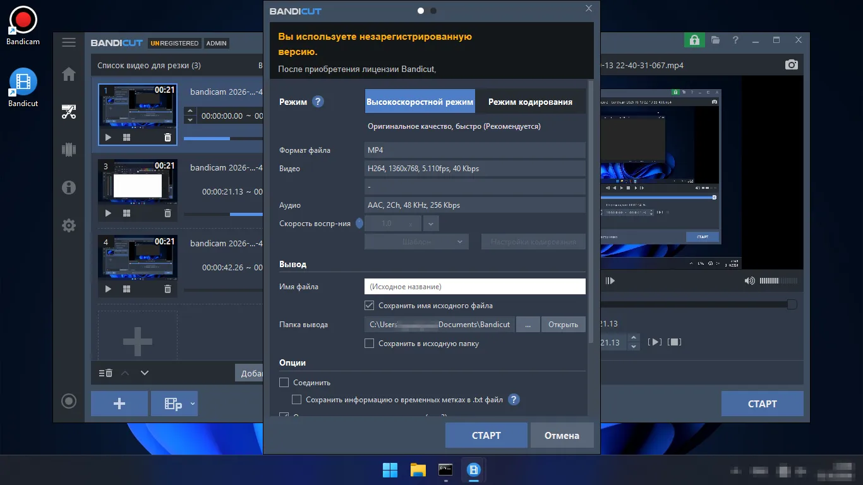Delete segment 1 with its trash icon
This screenshot has height=485, width=863.
tap(167, 137)
